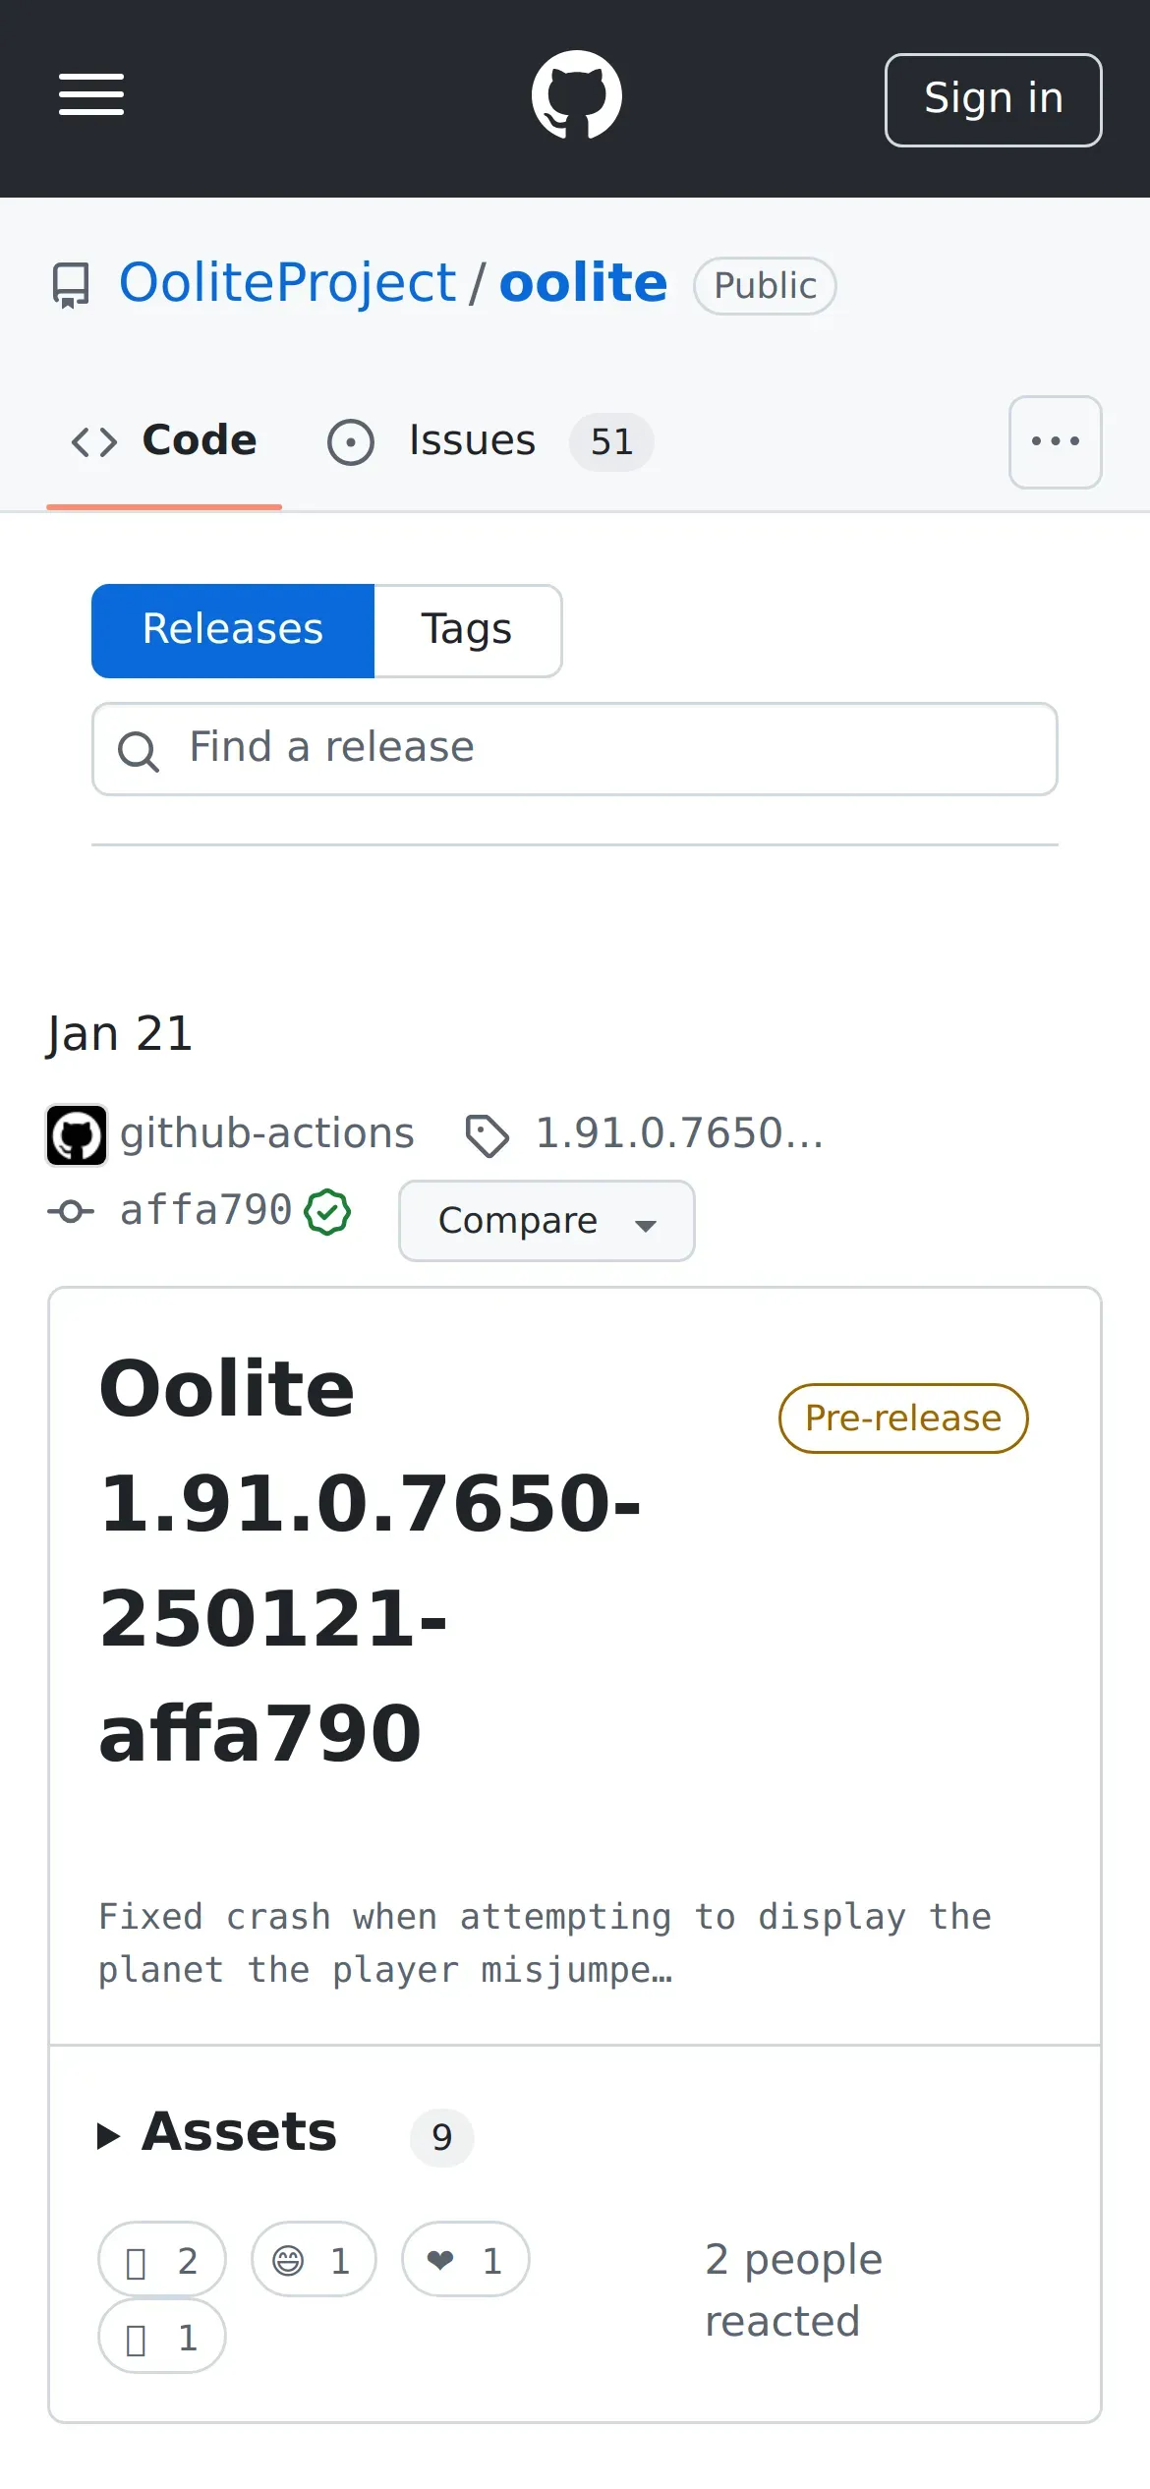Open the three-dot repository navigation menu
The width and height of the screenshot is (1150, 2489).
click(x=1055, y=442)
